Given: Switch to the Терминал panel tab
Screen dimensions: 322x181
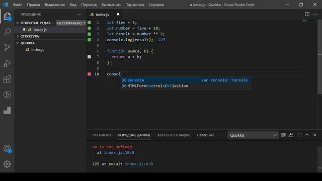Looking at the screenshot, I should [x=206, y=135].
